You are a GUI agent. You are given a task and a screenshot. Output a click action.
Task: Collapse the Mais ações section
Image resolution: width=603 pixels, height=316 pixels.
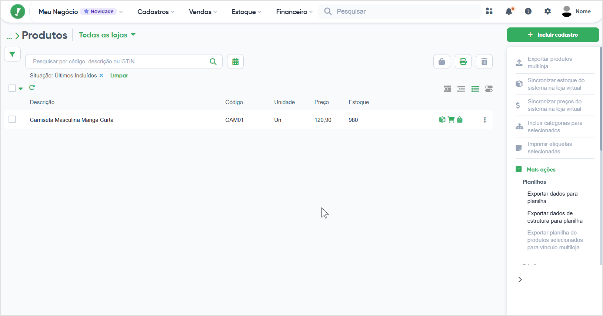(536, 169)
